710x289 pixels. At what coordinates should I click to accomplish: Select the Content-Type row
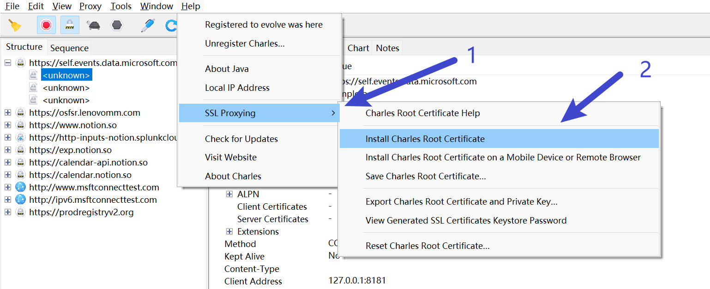pos(252,269)
